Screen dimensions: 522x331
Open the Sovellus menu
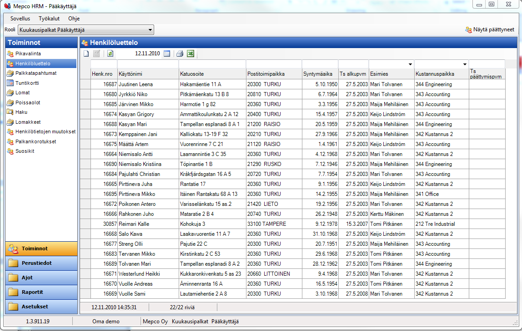[x=20, y=19]
